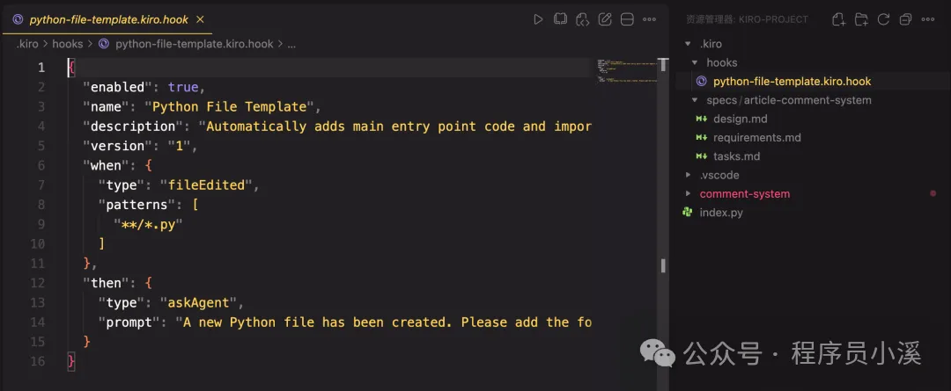Select the python-file-template.kiro.hook editor tab
Viewport: 951px width, 391px height.
(107, 19)
